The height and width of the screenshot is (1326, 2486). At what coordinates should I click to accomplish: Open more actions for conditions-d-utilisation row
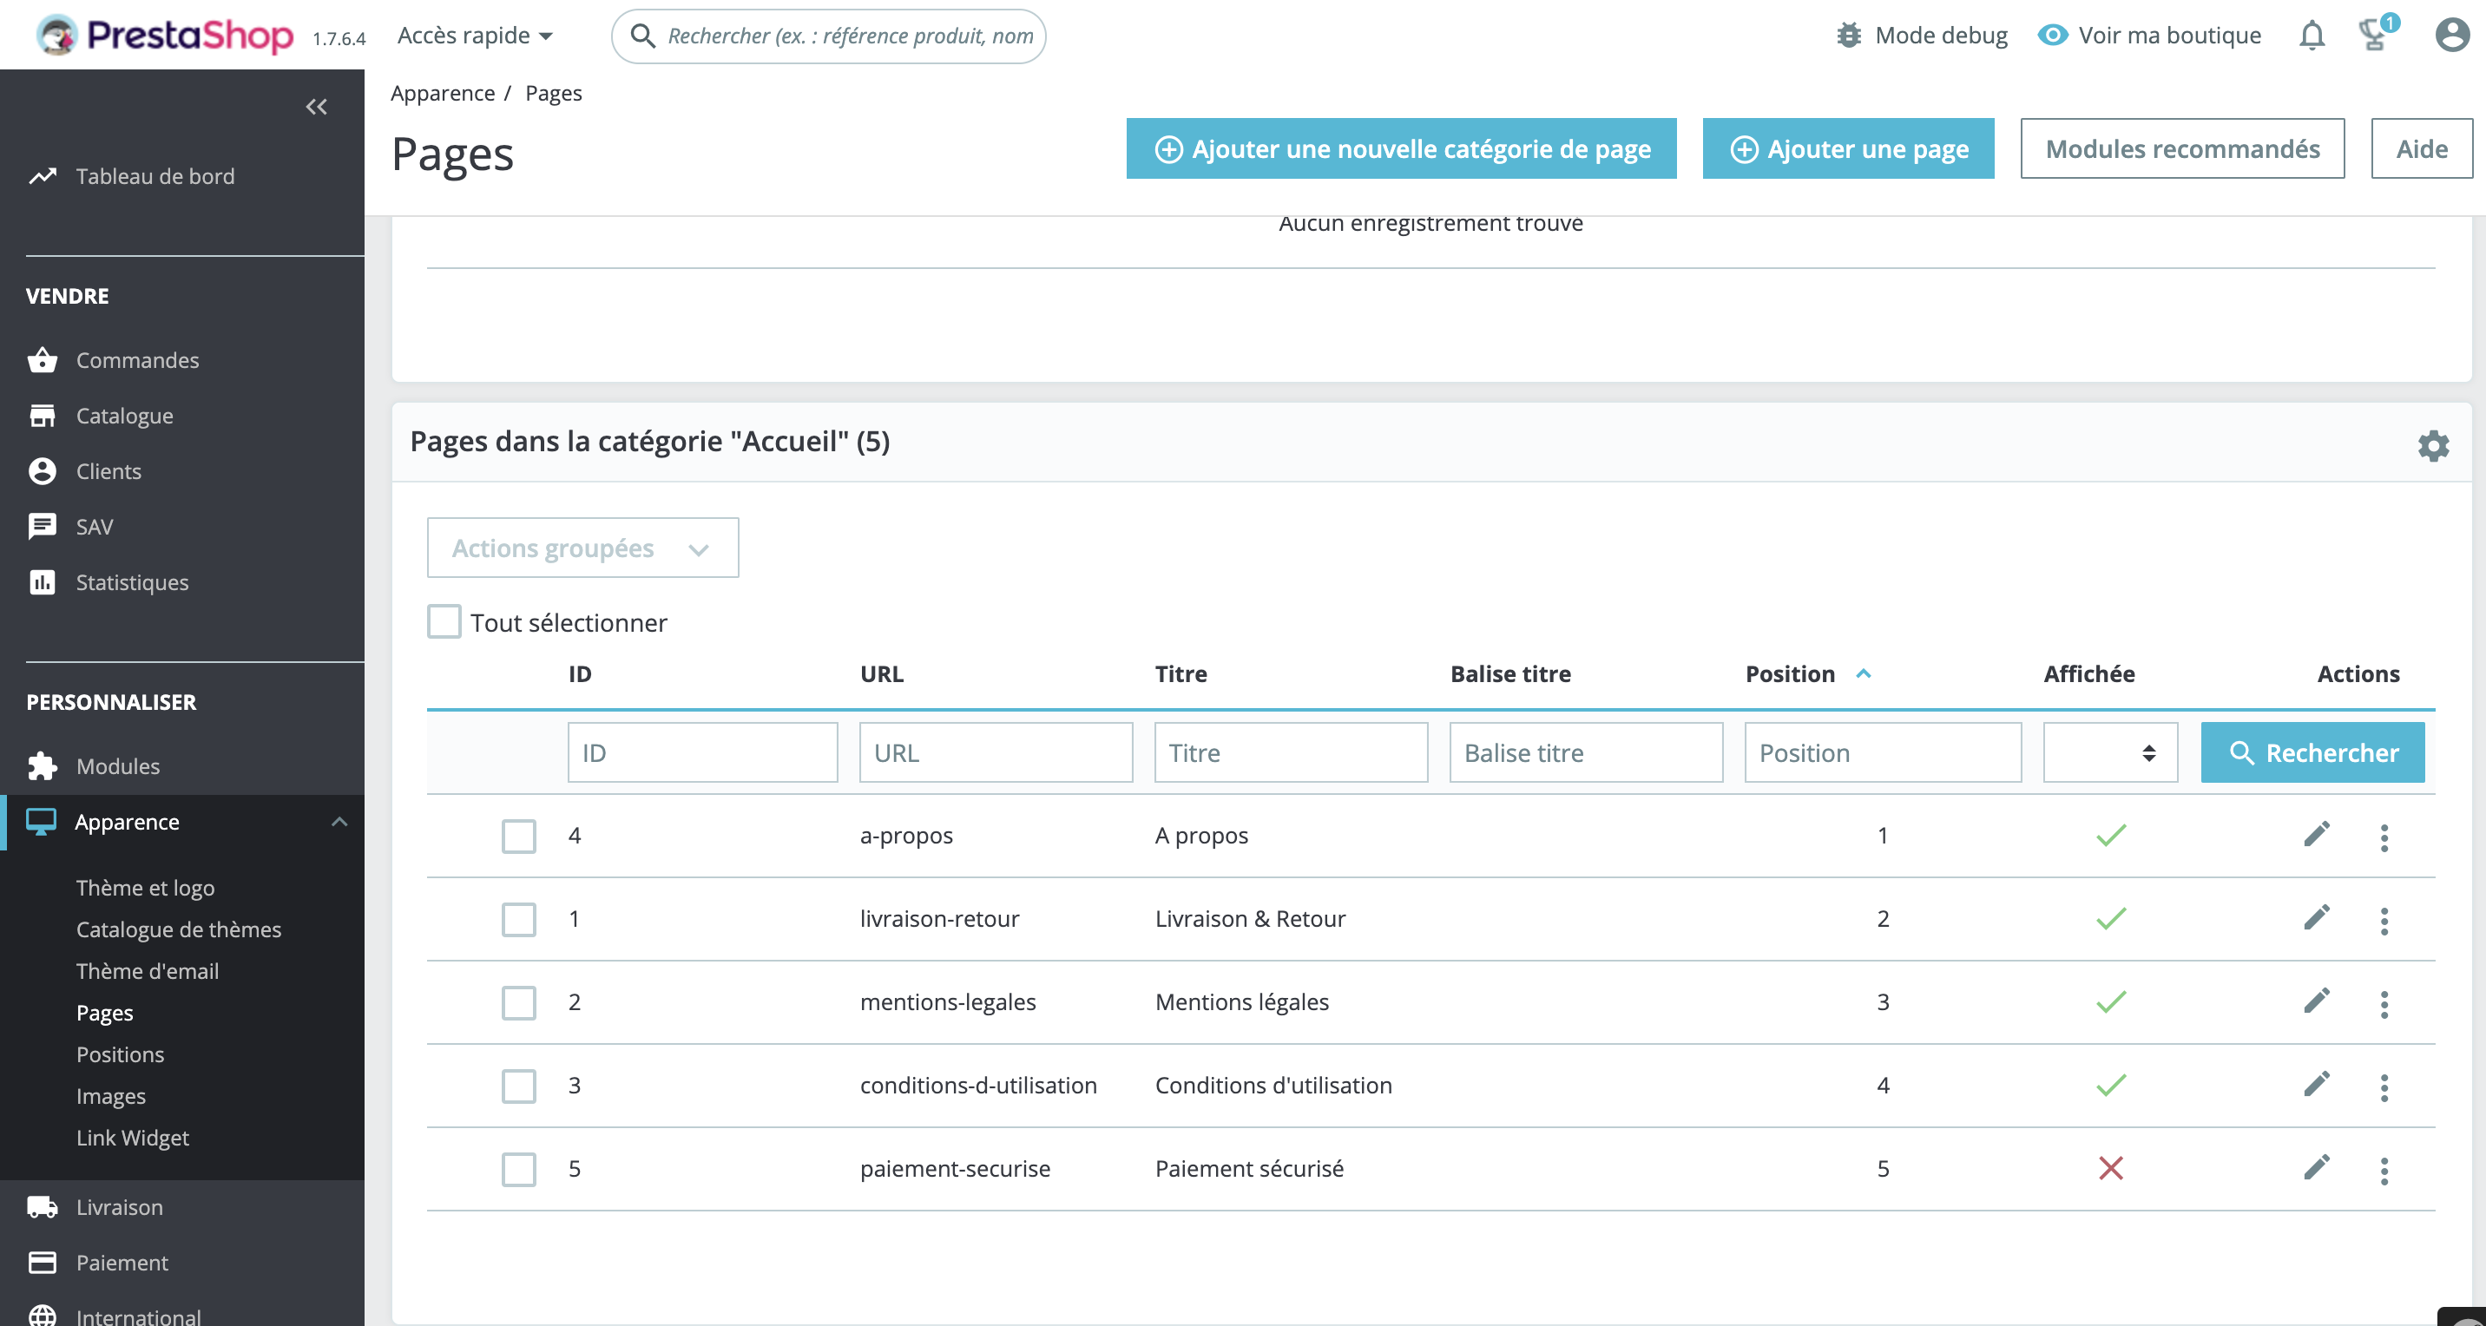[2384, 1086]
